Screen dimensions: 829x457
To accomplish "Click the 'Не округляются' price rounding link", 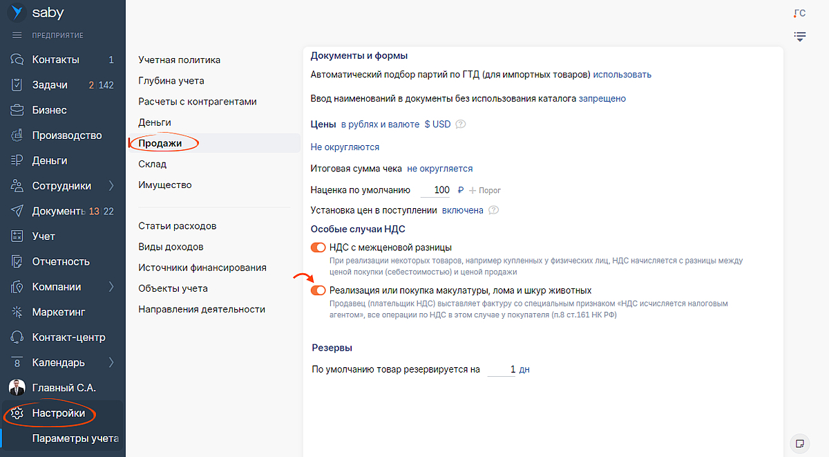I will (345, 147).
